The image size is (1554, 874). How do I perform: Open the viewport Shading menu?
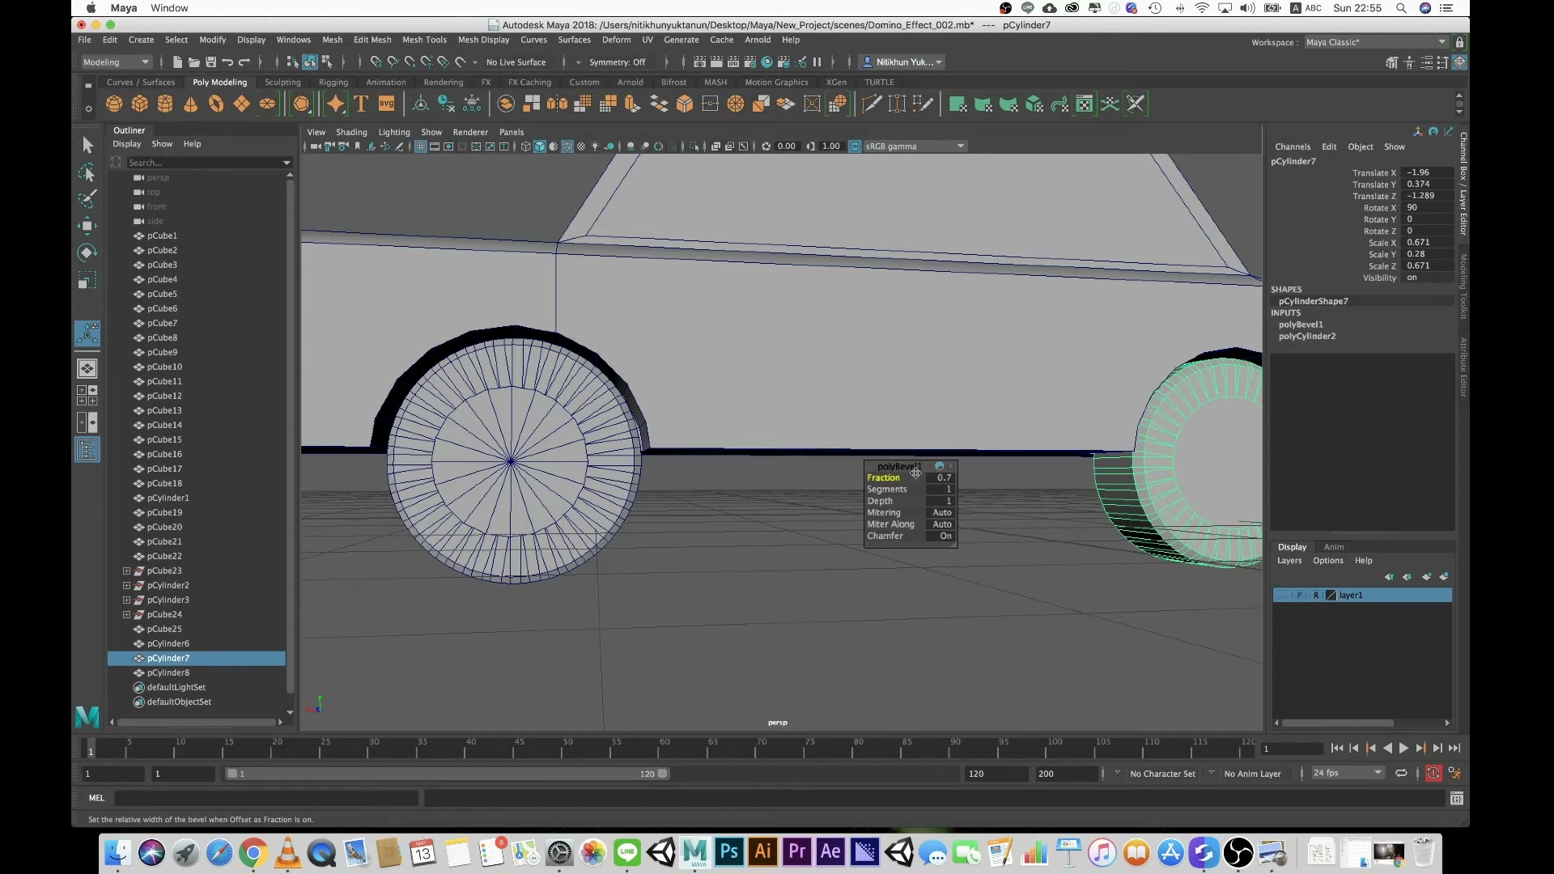(351, 133)
